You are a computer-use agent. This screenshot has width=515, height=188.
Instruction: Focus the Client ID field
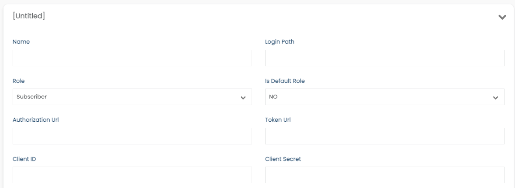click(x=133, y=175)
